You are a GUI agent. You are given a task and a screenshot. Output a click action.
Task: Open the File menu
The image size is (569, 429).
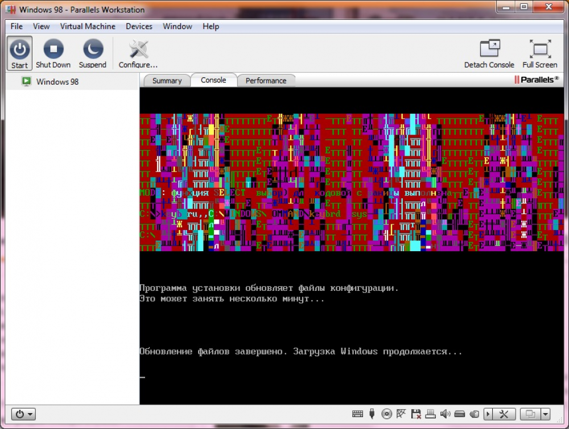pyautogui.click(x=17, y=27)
